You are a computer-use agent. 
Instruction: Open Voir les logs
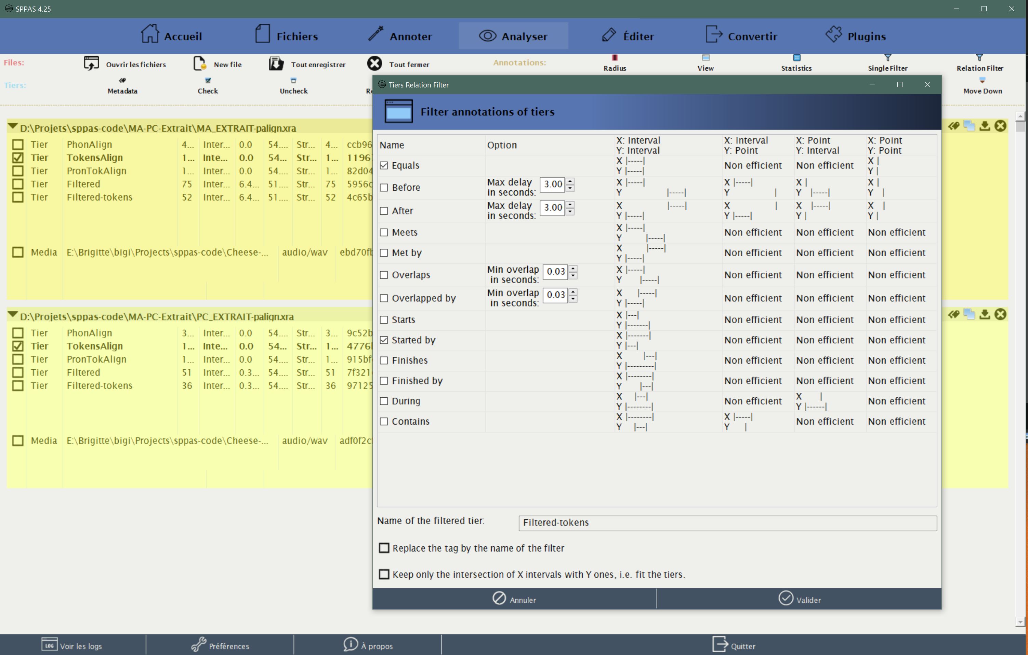[x=72, y=645]
